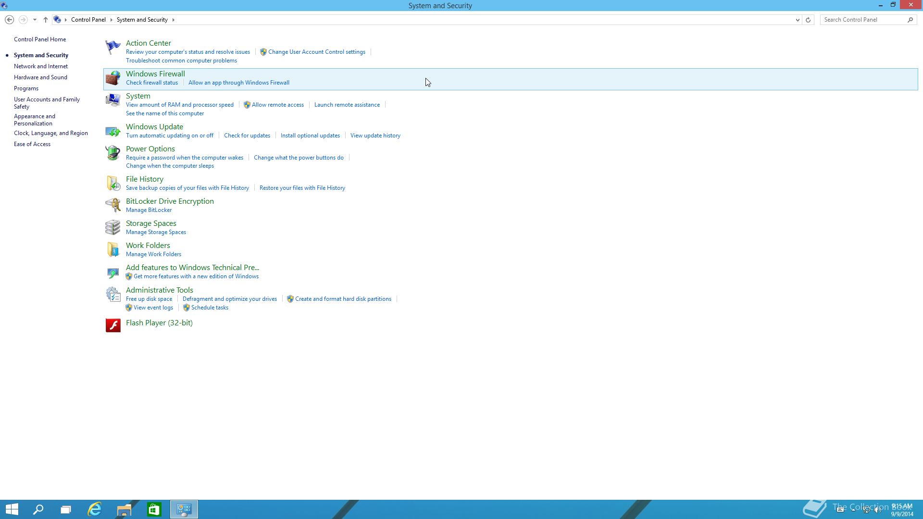Image resolution: width=923 pixels, height=519 pixels.
Task: Click Schedule tasks link
Action: (x=210, y=308)
